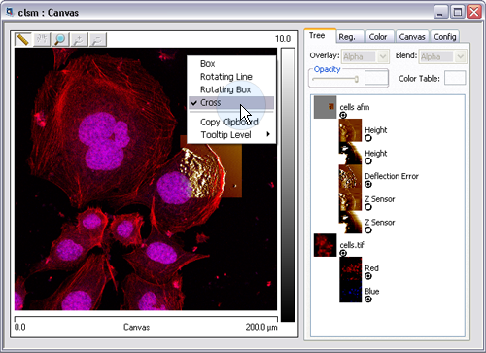The image size is (486, 353).
Task: Expand the Tooltip Level submenu arrow
Action: [268, 134]
